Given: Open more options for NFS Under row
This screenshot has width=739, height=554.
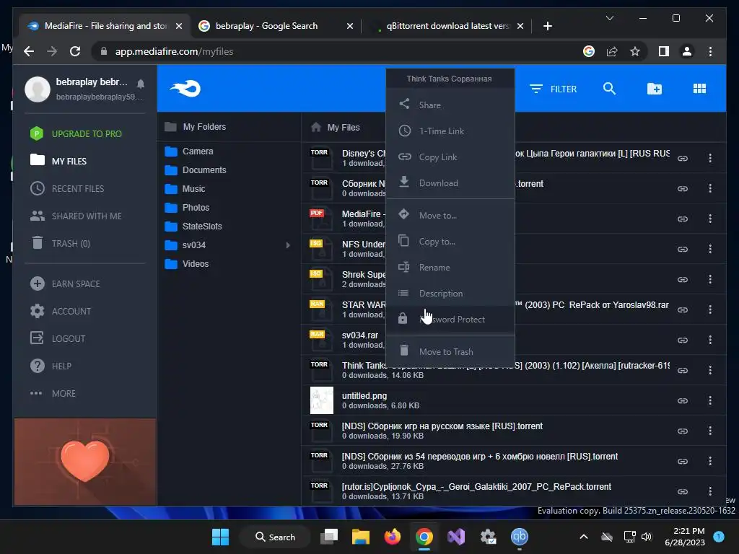Looking at the screenshot, I should coord(710,249).
